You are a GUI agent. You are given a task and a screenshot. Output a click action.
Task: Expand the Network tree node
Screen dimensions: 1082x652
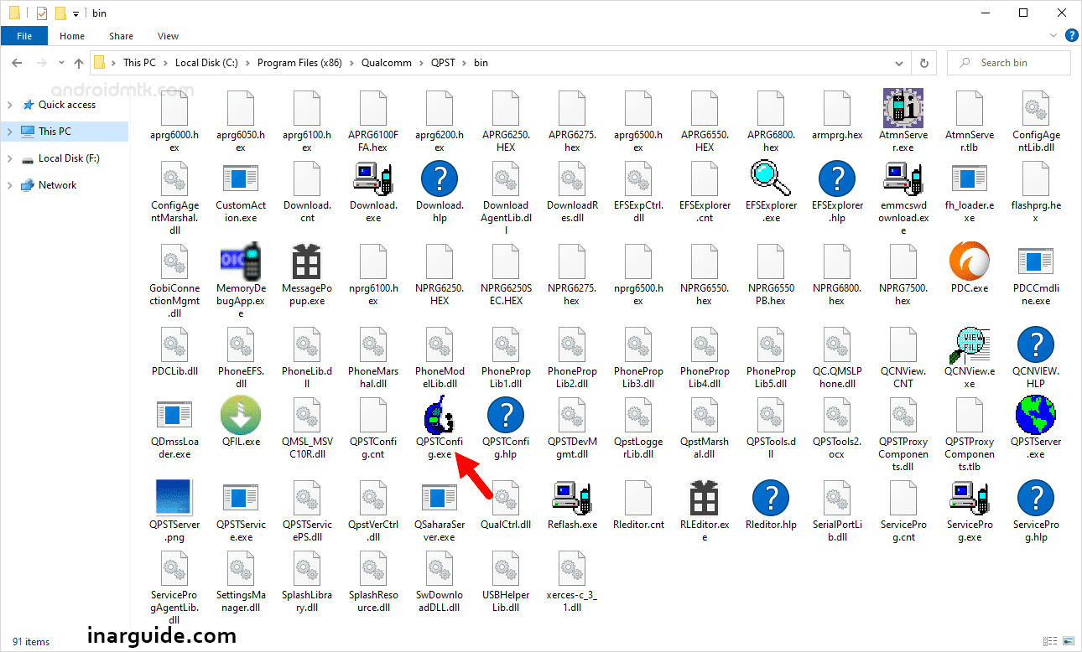click(9, 185)
